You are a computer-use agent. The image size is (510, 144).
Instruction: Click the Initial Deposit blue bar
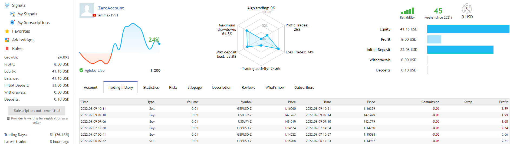pyautogui.click(x=460, y=50)
